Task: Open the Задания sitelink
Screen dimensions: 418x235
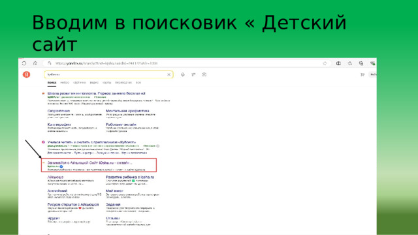Action: click(113, 204)
